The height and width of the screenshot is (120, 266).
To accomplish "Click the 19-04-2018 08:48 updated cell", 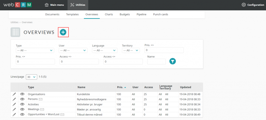I will pos(190,94).
